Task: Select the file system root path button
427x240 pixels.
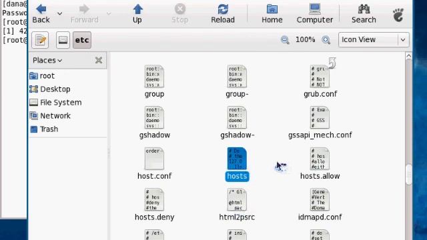Action: coord(63,40)
